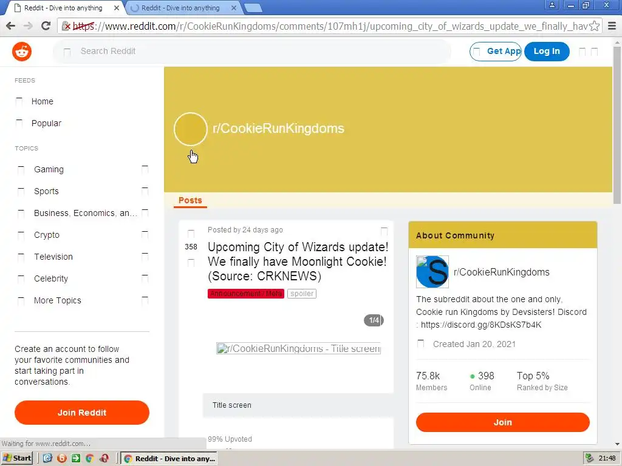
Task: Click the Title screen image placeholder
Action: click(x=298, y=349)
